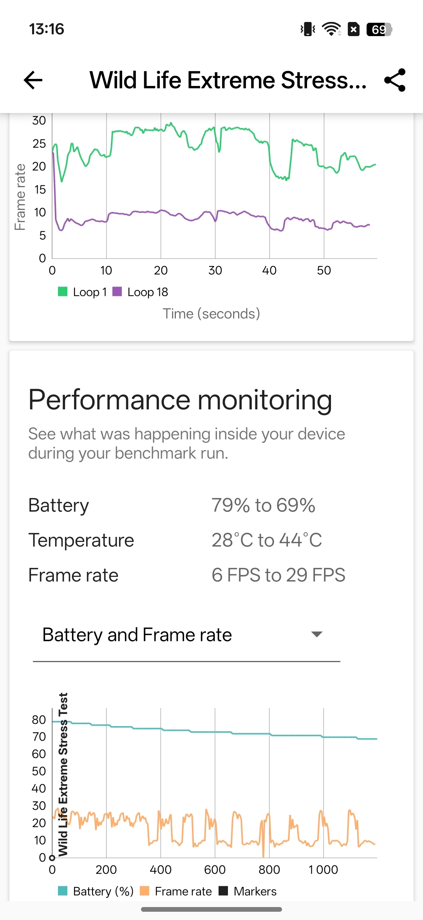This screenshot has height=920, width=423.
Task: Tap the bottom navigation gesture bar
Action: 211,909
